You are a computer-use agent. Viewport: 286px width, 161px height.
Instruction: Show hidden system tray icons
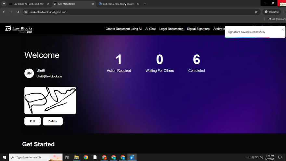[248, 157]
